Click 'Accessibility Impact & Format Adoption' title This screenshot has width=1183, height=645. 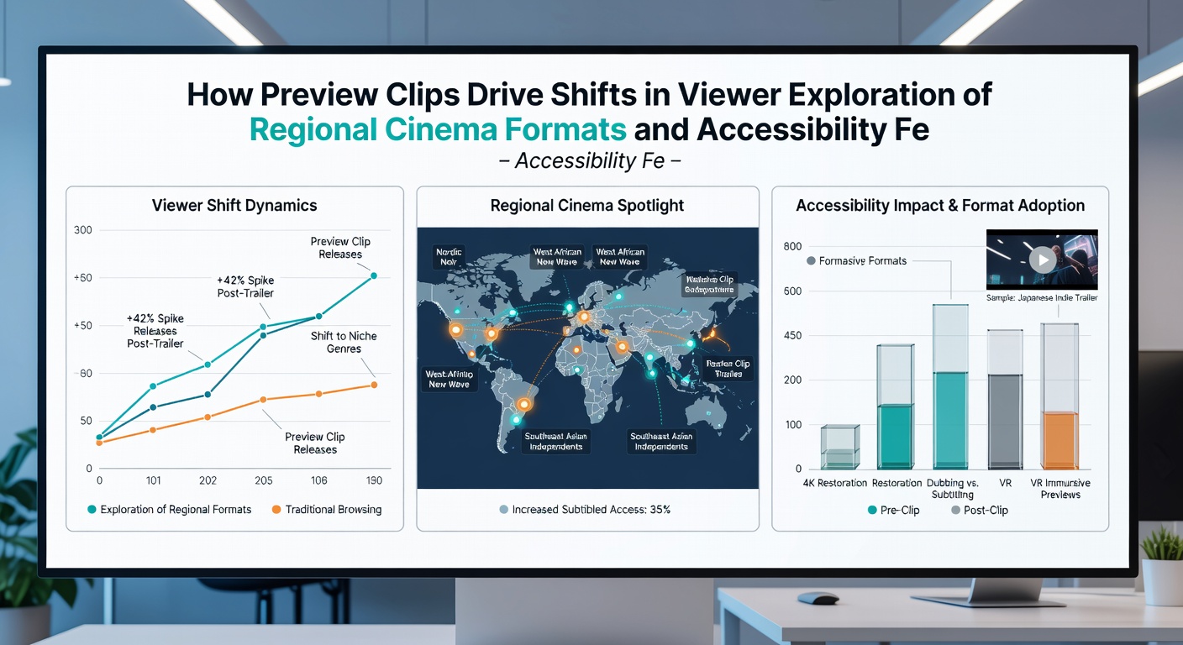[x=940, y=206]
